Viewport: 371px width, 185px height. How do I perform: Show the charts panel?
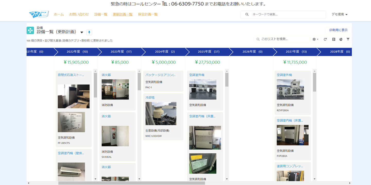(x=341, y=39)
